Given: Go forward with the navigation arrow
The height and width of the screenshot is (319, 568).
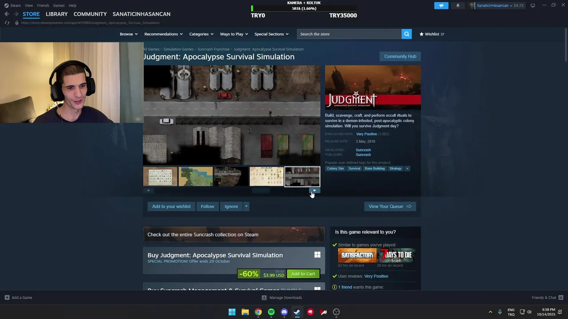Looking at the screenshot, I should 16,14.
